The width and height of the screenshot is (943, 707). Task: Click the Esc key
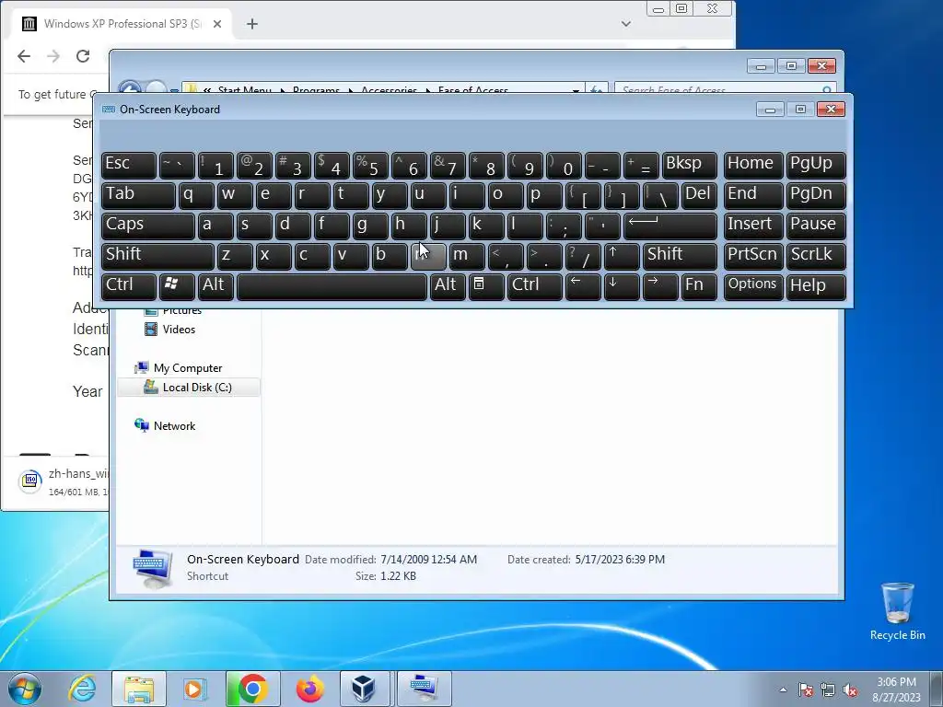tap(129, 165)
